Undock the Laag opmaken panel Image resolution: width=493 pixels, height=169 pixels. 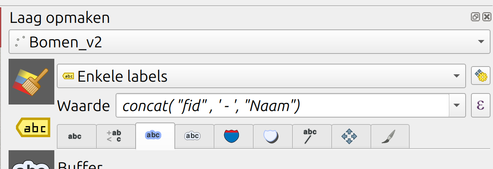pos(475,17)
